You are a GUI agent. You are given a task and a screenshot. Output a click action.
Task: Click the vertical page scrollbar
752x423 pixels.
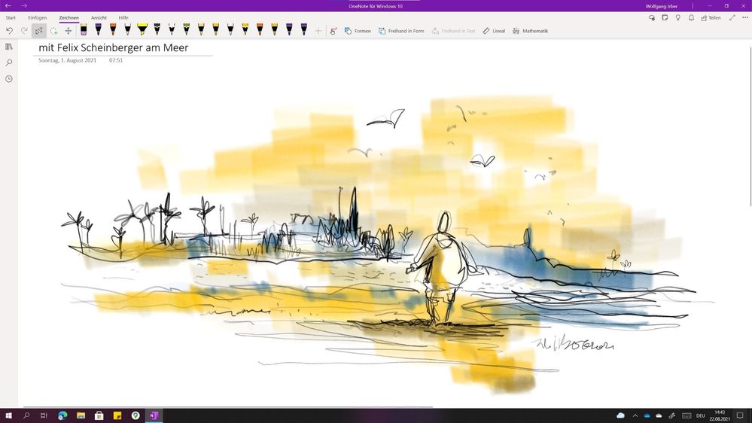[x=750, y=127]
